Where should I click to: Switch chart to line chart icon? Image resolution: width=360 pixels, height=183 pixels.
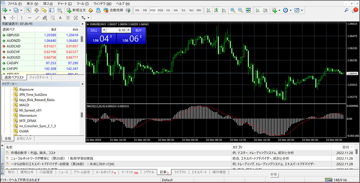[224, 10]
